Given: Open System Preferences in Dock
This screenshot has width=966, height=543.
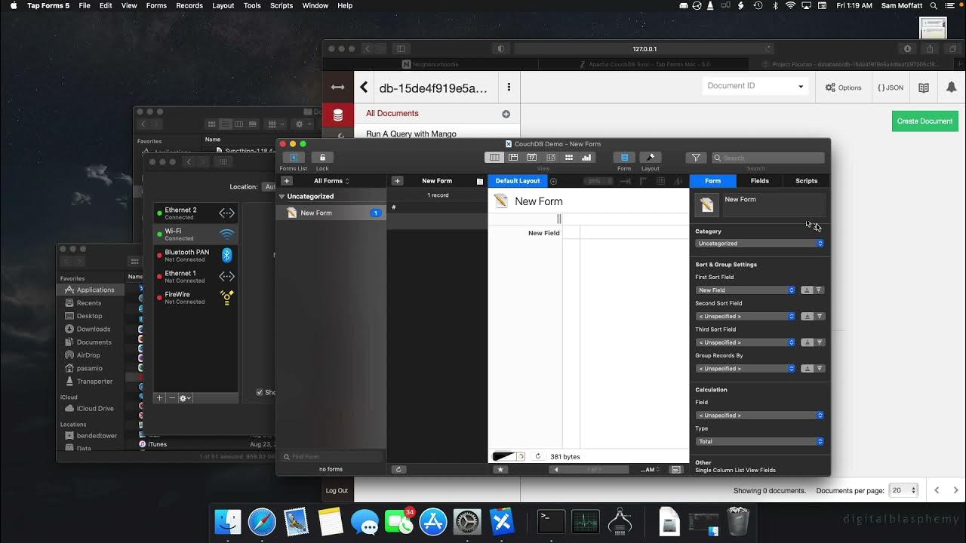Looking at the screenshot, I should [467, 521].
